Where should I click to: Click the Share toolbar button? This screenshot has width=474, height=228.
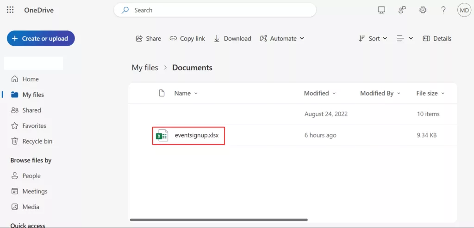pos(149,39)
